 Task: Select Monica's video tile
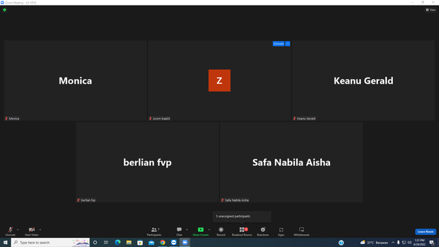(x=75, y=81)
